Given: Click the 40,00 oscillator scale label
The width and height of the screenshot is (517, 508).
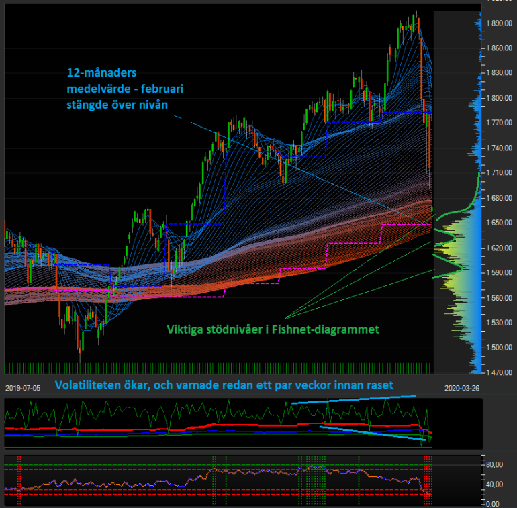Looking at the screenshot, I should point(494,485).
